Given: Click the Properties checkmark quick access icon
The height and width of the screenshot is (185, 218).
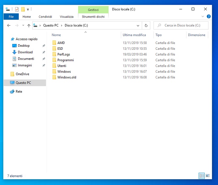Looking at the screenshot, I should coord(17,9).
